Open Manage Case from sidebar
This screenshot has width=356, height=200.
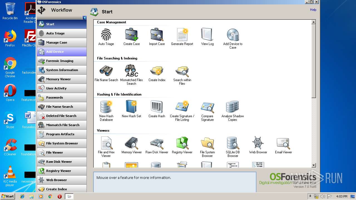tap(62, 42)
